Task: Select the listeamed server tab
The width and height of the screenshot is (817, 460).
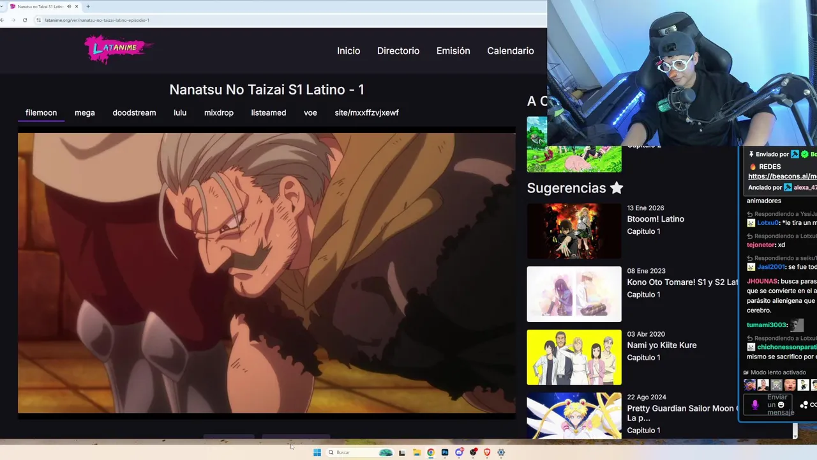Action: [x=269, y=112]
